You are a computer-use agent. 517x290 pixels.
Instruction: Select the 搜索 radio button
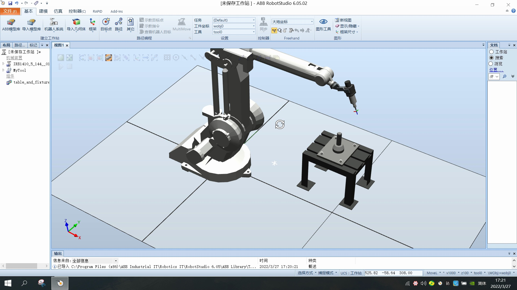point(491,58)
